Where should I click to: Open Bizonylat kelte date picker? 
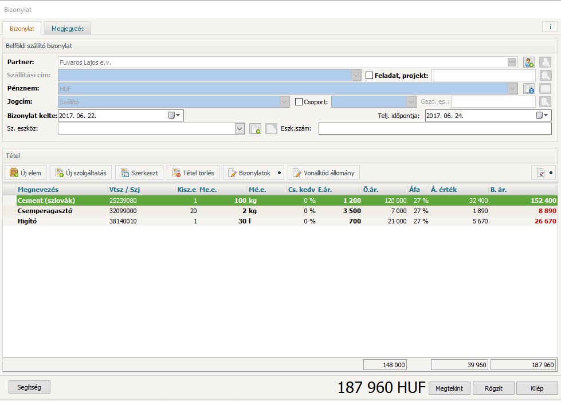[174, 115]
